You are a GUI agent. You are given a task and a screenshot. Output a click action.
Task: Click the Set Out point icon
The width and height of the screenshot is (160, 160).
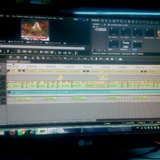[8, 51]
